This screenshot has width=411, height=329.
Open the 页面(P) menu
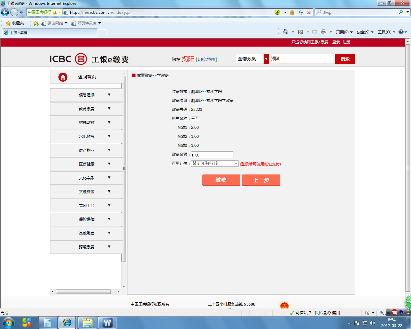(344, 32)
